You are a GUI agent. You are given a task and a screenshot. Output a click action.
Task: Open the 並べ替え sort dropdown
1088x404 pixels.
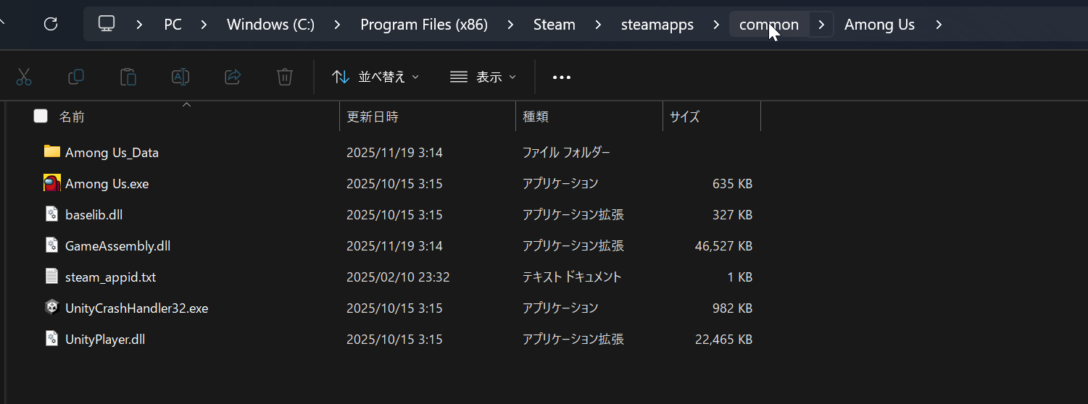[x=375, y=77]
